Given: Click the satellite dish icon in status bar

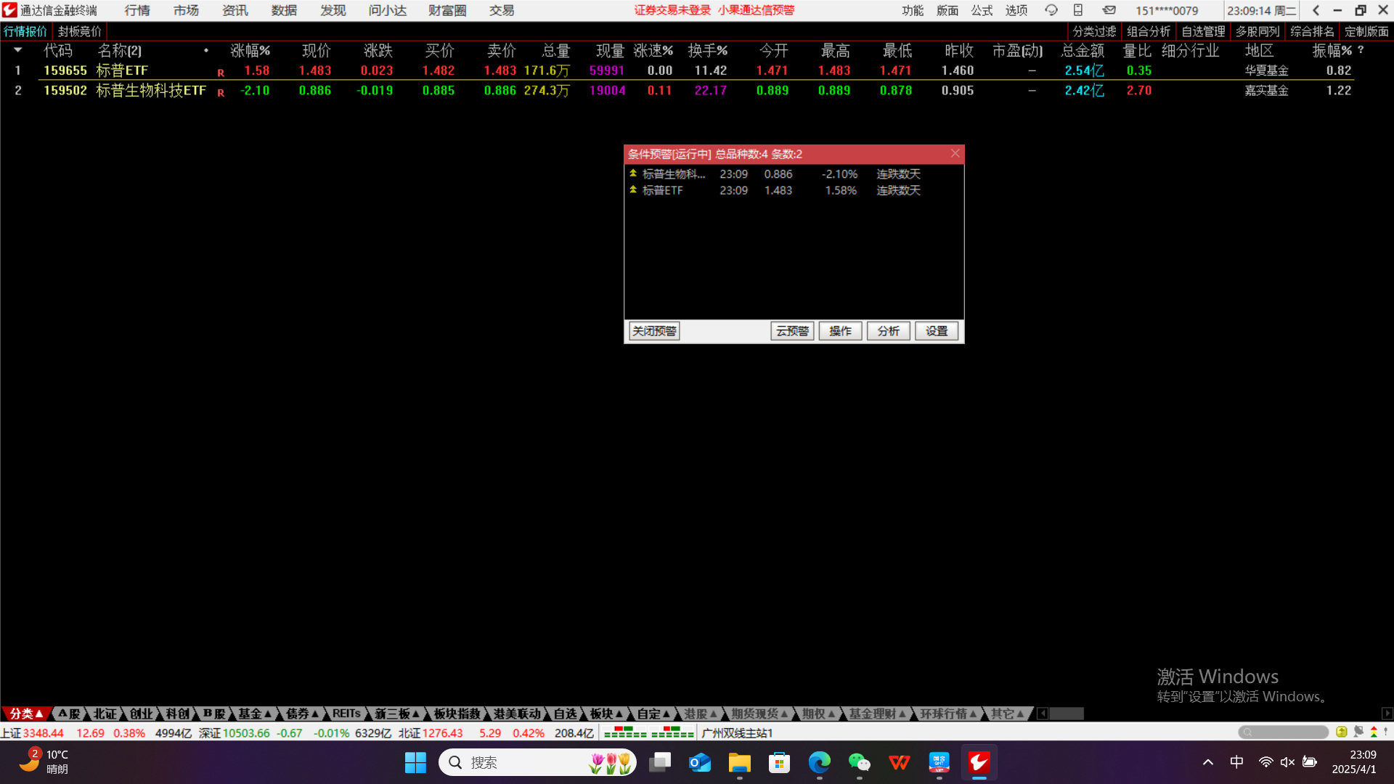Looking at the screenshot, I should tap(1358, 732).
